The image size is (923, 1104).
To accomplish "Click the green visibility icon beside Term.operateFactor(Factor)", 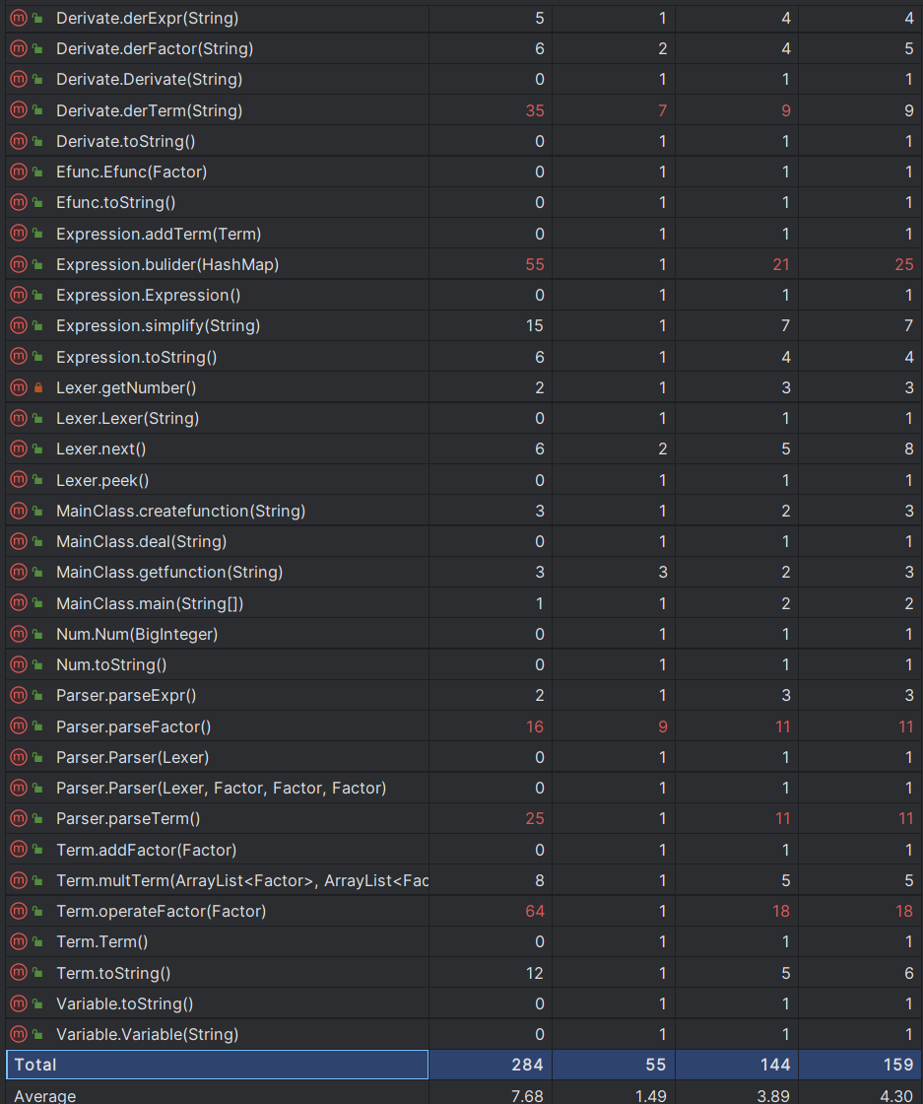I will click(x=38, y=911).
